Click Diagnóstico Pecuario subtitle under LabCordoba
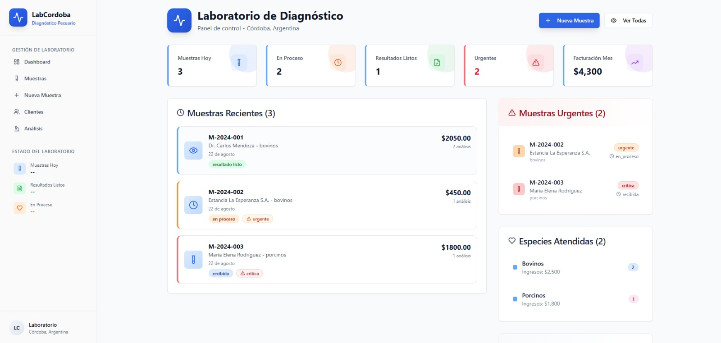Image resolution: width=721 pixels, height=343 pixels. [x=54, y=23]
